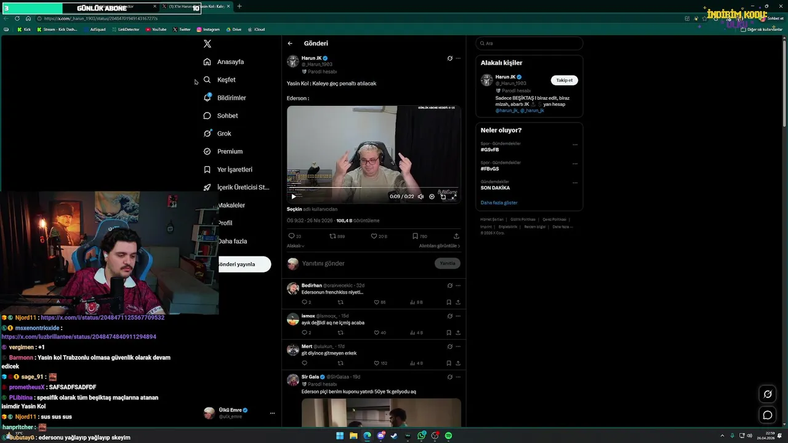Viewport: 788px width, 443px height.
Task: Open the Kick bookmark
Action: pos(24,29)
